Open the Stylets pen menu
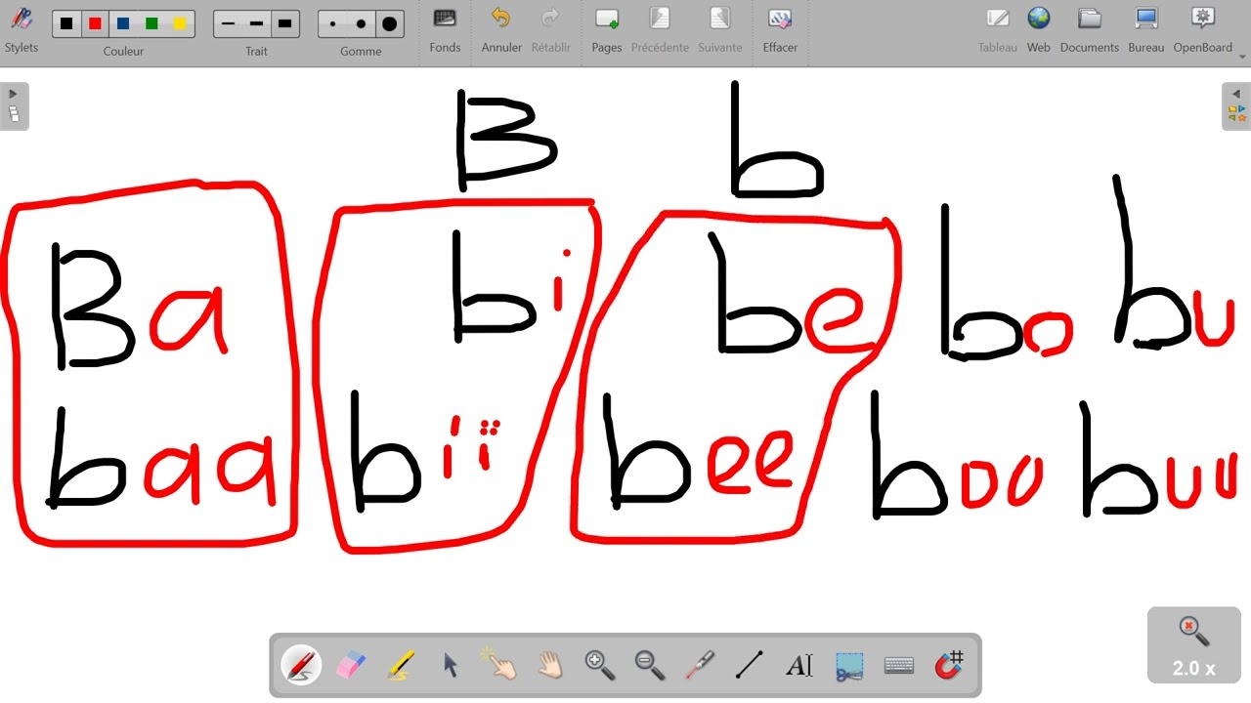 (21, 29)
